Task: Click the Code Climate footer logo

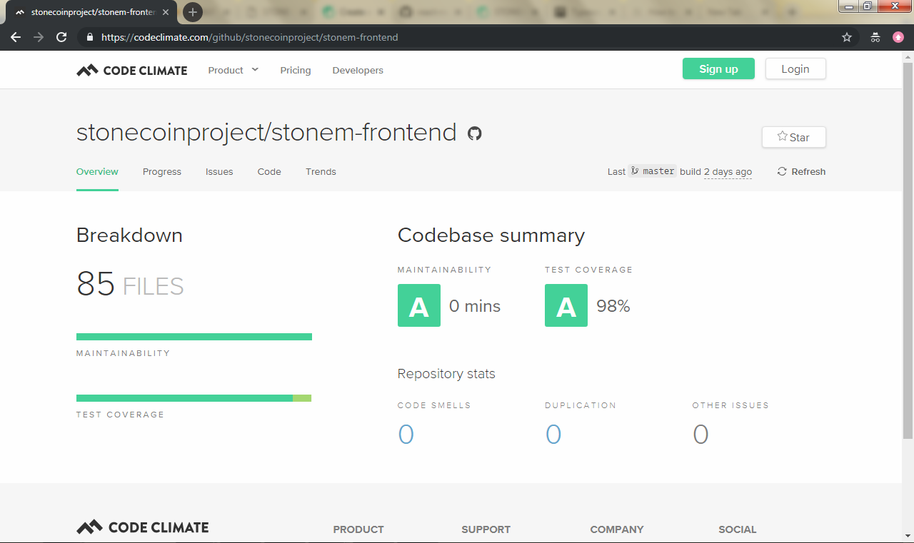Action: (x=143, y=527)
